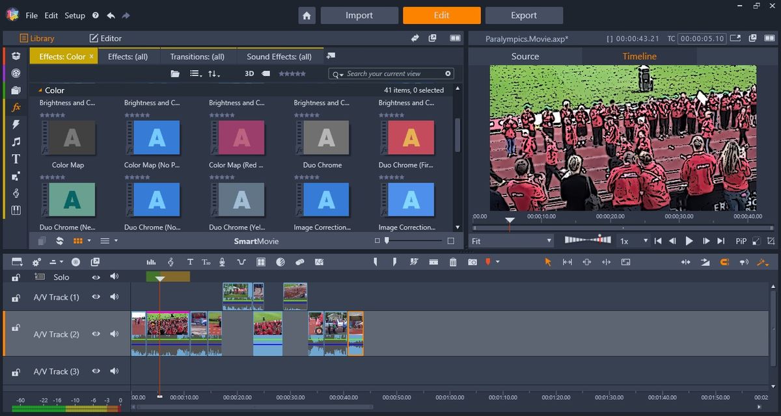Mute the audio on A/V Track 2
Viewport: 781px width, 416px height.
pyautogui.click(x=115, y=334)
